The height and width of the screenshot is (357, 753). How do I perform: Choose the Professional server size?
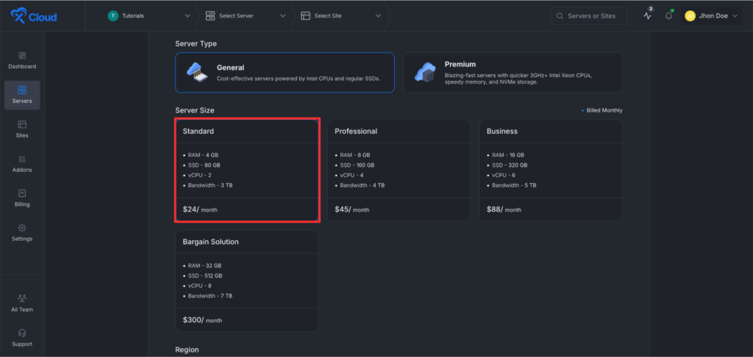pos(398,170)
